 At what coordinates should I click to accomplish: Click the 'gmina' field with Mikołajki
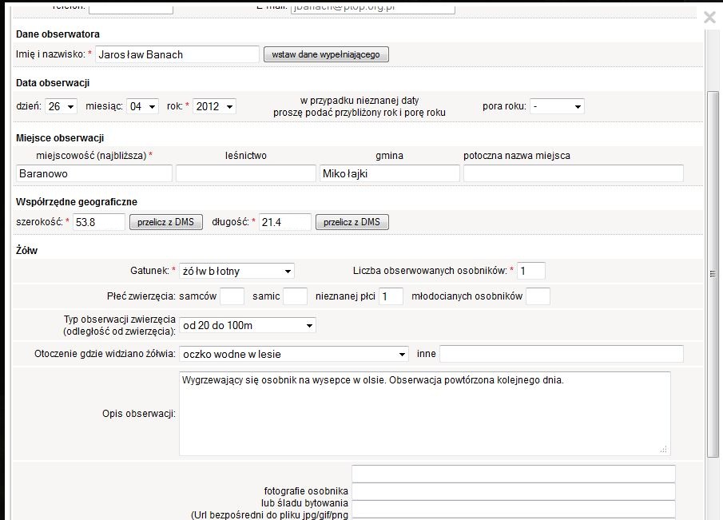389,173
